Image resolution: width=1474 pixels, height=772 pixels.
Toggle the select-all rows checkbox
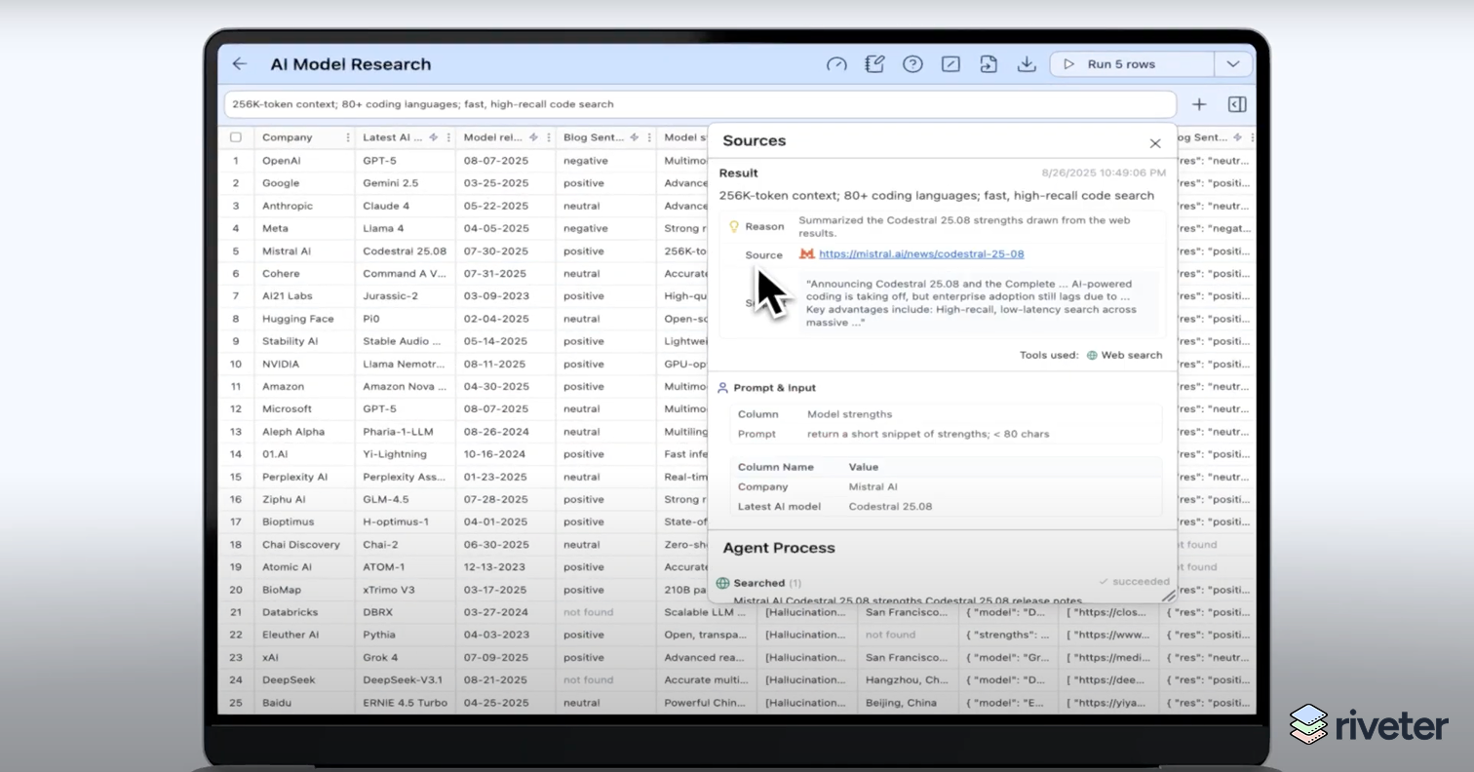pos(236,137)
